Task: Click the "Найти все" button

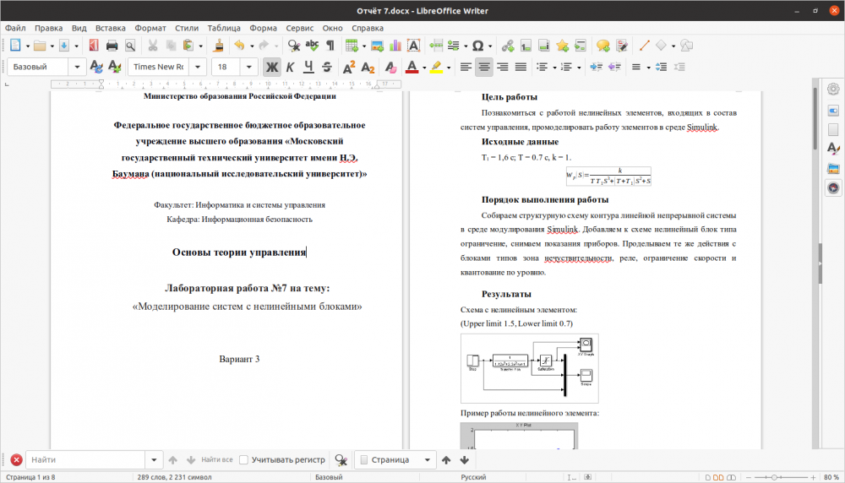Action: 216,459
